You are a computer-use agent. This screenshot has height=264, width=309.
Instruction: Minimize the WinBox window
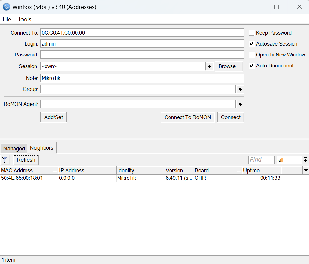(254, 7)
